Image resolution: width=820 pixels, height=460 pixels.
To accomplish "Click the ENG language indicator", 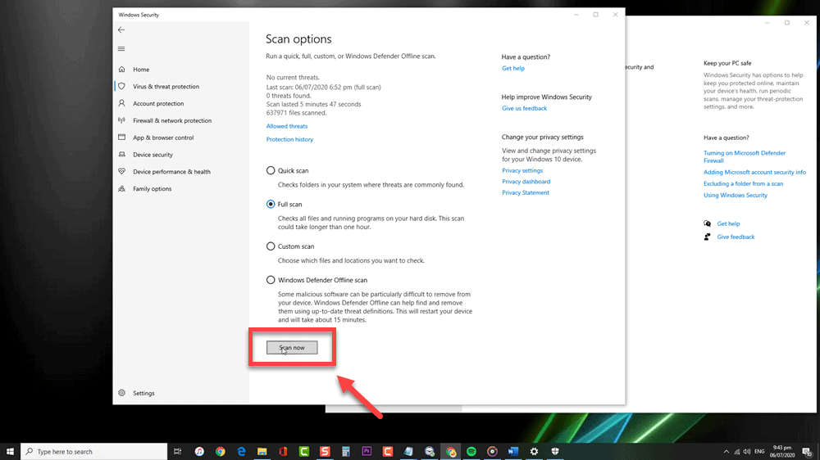I will pos(759,452).
